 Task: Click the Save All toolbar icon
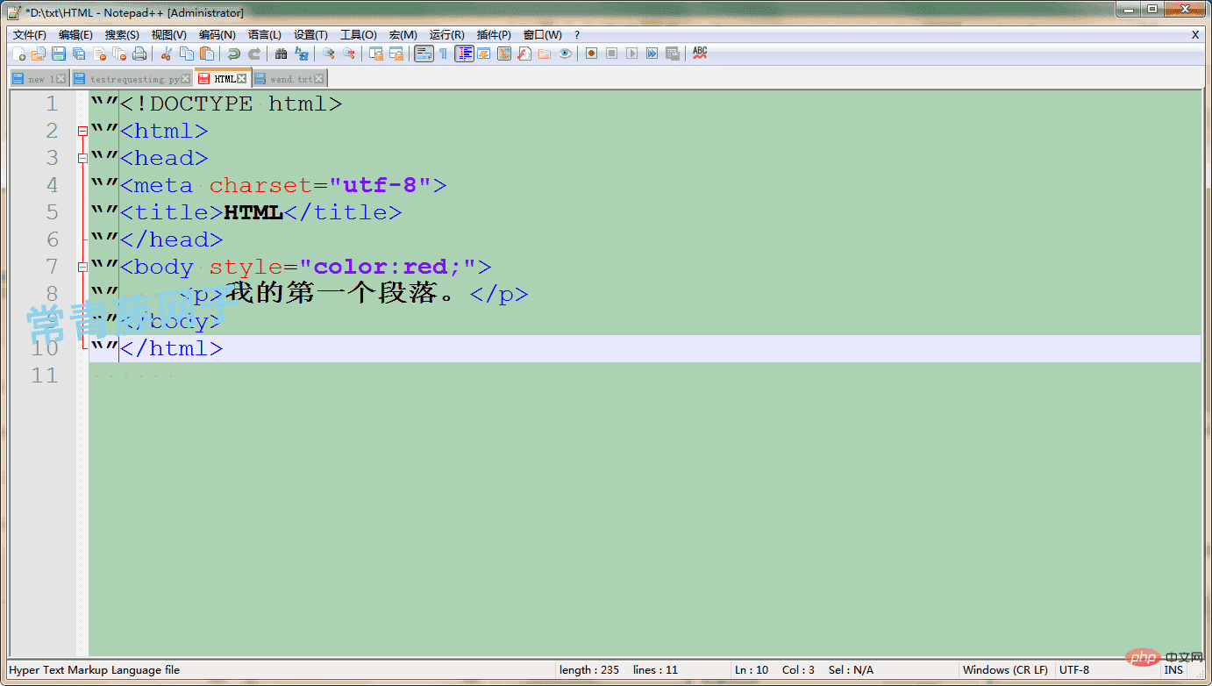79,54
